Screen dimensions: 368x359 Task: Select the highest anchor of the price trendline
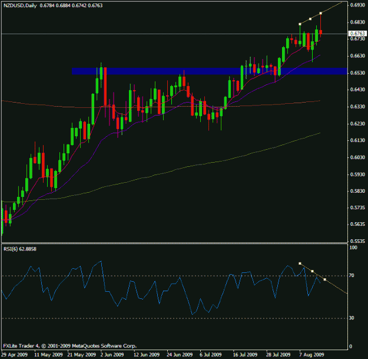321,13
